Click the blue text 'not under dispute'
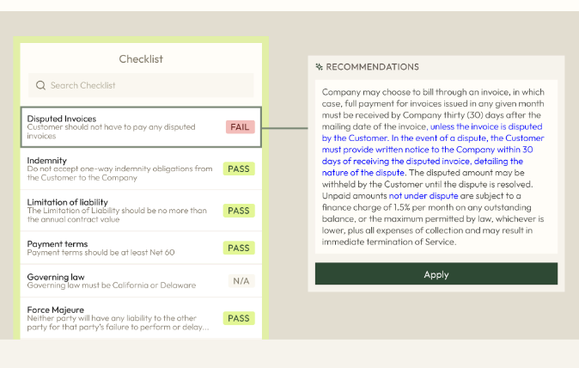The image size is (579, 368). [x=424, y=196]
